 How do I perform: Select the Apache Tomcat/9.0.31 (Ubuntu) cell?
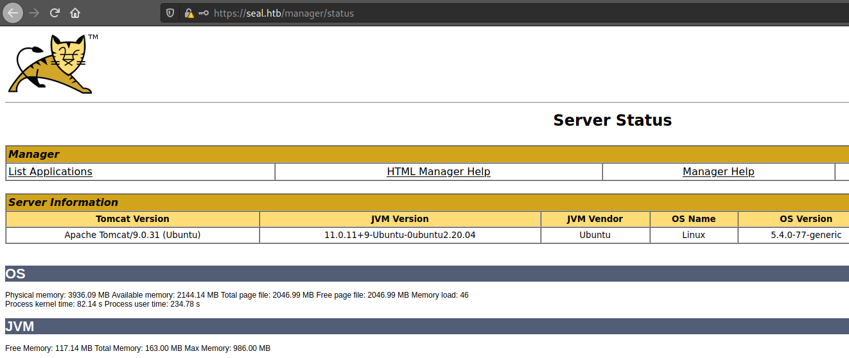tap(133, 235)
